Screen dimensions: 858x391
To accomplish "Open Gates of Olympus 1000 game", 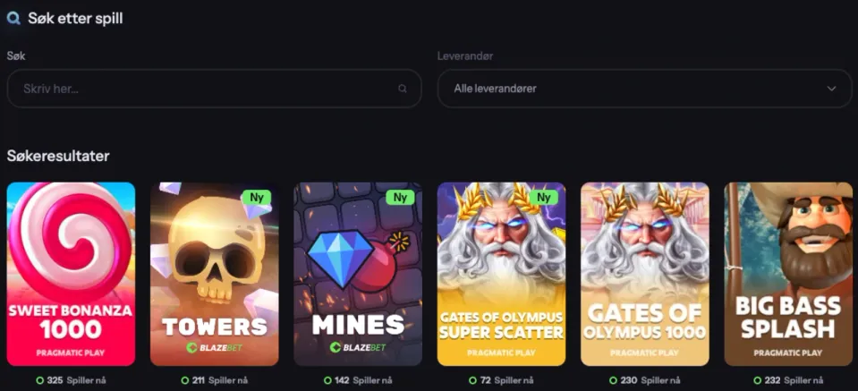I will coord(644,274).
